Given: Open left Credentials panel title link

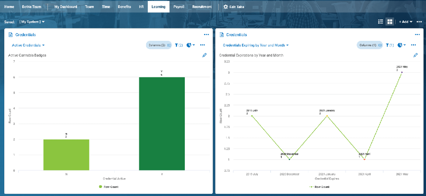Looking at the screenshot, I should (x=26, y=35).
